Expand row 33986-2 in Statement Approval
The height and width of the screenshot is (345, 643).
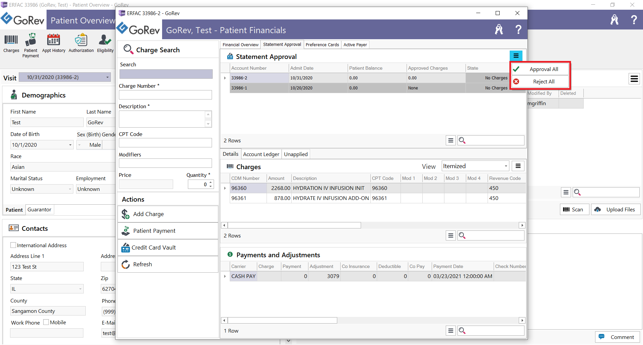(x=225, y=78)
